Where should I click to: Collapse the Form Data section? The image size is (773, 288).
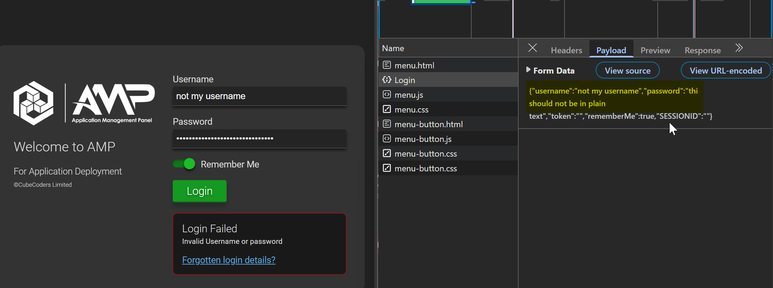point(528,70)
